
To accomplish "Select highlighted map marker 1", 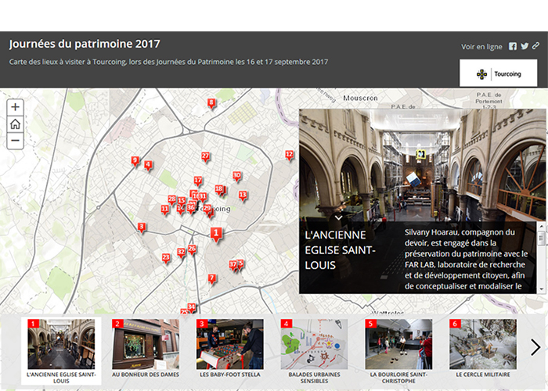I will [x=216, y=233].
